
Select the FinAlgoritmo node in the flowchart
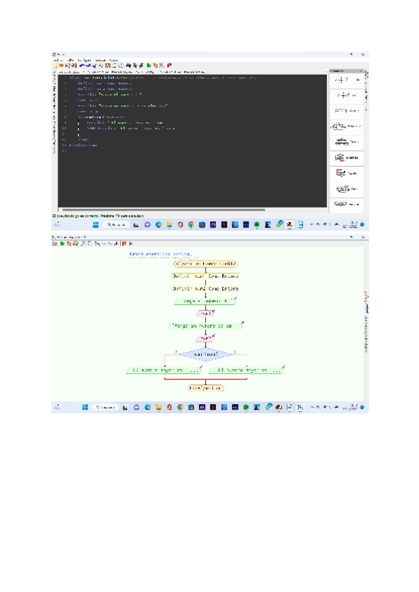point(205,387)
